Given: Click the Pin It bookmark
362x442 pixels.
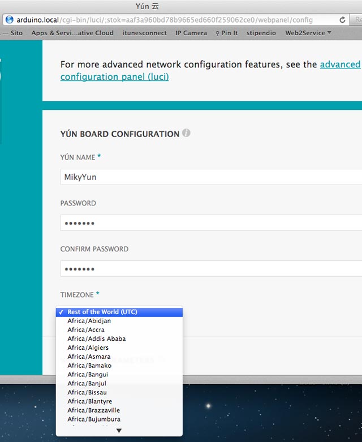Looking at the screenshot, I should click(227, 33).
